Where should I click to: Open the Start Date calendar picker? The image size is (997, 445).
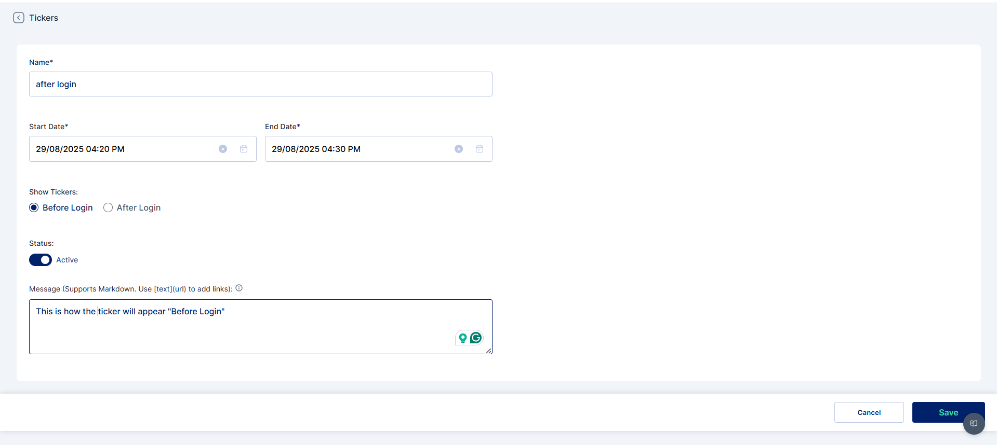pyautogui.click(x=244, y=149)
